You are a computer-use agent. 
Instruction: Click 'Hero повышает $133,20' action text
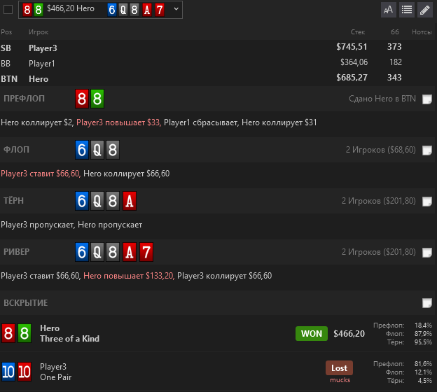pos(129,276)
